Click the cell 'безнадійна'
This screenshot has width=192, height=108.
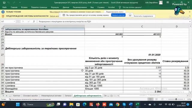(x=45, y=89)
